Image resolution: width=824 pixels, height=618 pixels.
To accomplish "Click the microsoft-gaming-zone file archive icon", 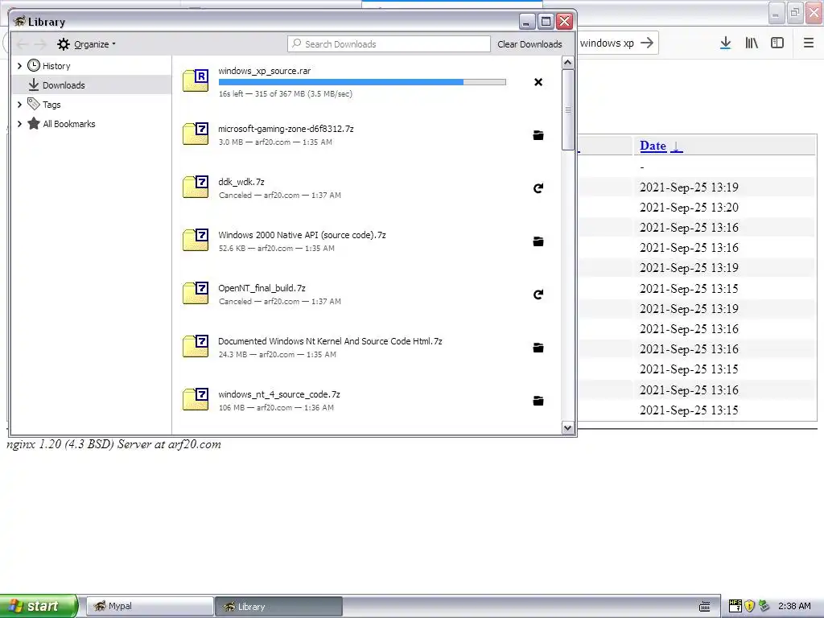I will 196,134.
